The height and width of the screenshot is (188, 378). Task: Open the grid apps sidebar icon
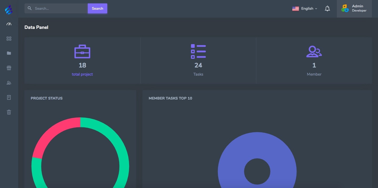tap(9, 39)
